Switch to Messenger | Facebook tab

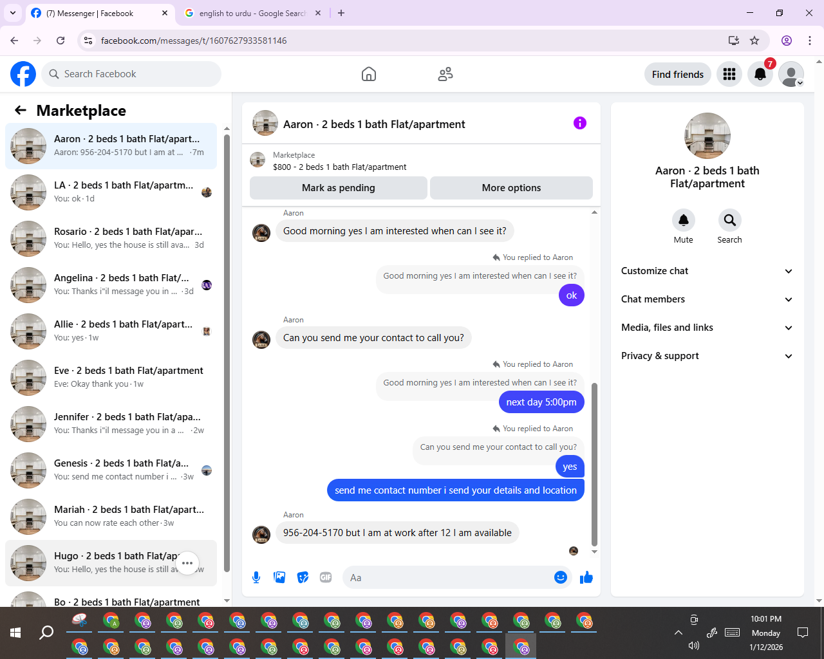coord(98,13)
